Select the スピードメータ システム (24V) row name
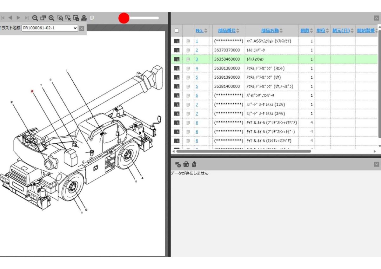The height and width of the screenshot is (269, 381). (x=265, y=114)
